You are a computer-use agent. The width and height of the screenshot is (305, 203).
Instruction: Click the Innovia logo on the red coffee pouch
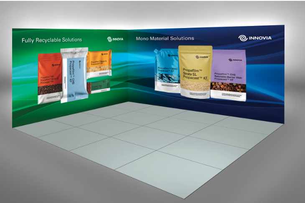point(56,65)
